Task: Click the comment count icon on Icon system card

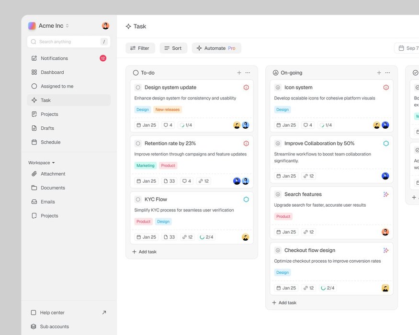Action: (x=305, y=125)
